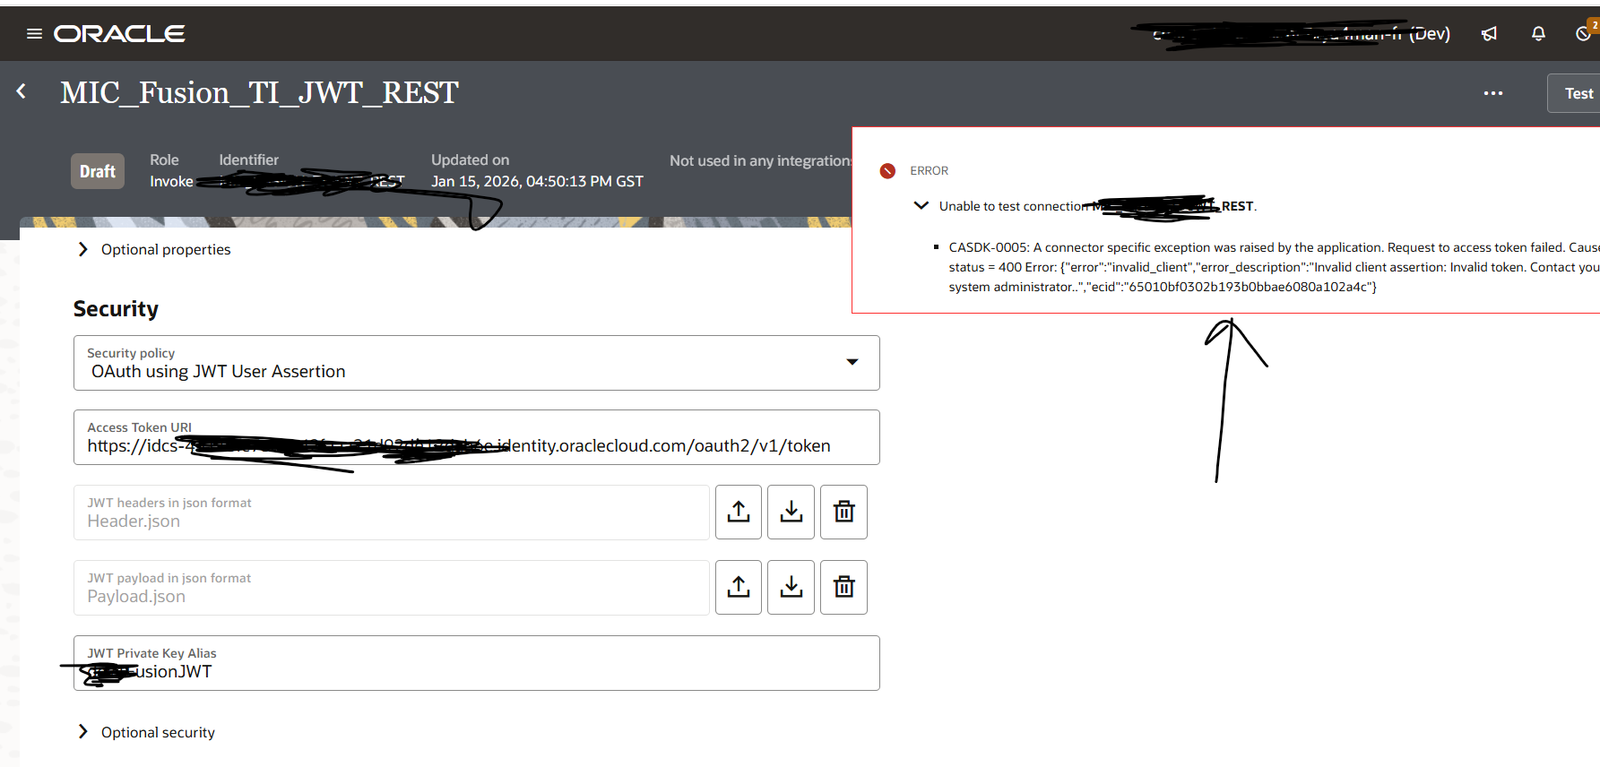
Task: Click the connection title MIC_Fusion_TI_JWT_REST
Action: click(x=259, y=92)
